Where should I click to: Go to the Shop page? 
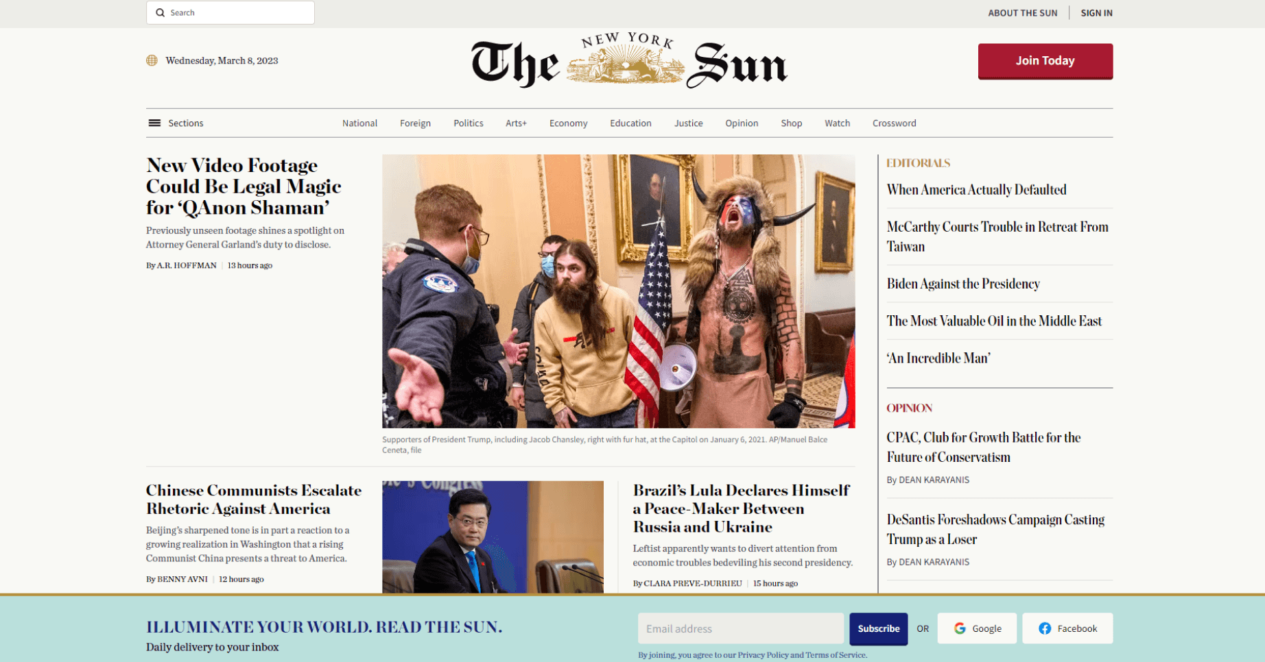point(791,123)
